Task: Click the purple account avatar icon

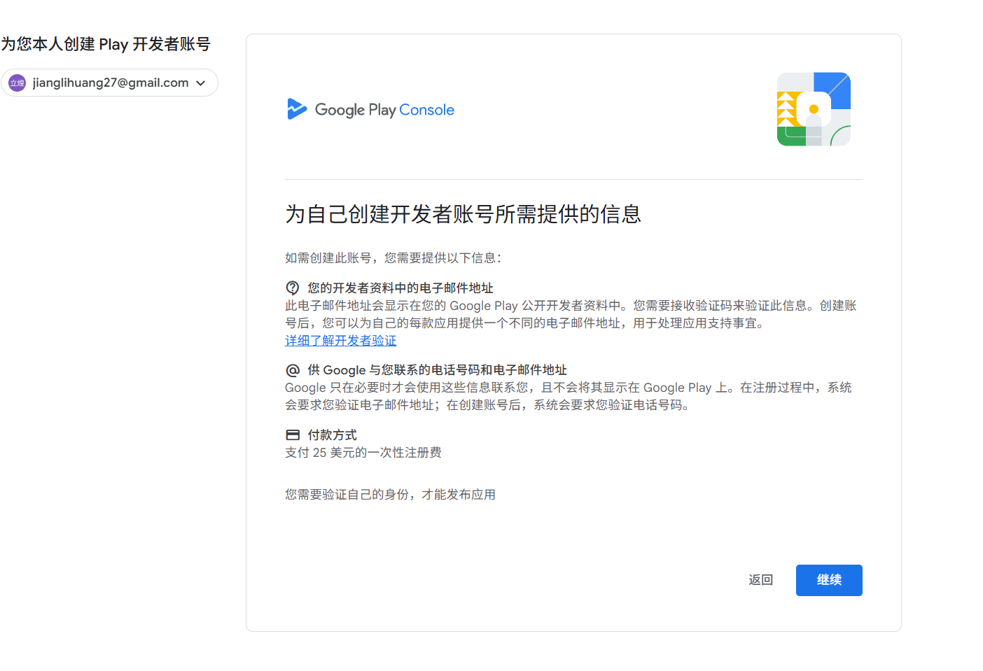Action: pyautogui.click(x=17, y=83)
